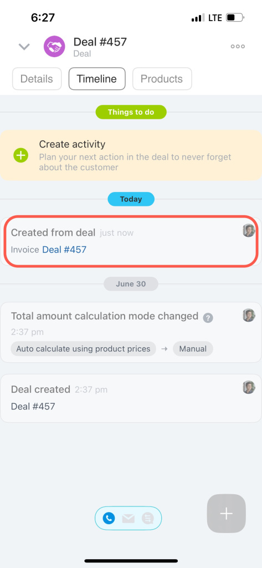Show help for calculation mode change

click(x=208, y=318)
